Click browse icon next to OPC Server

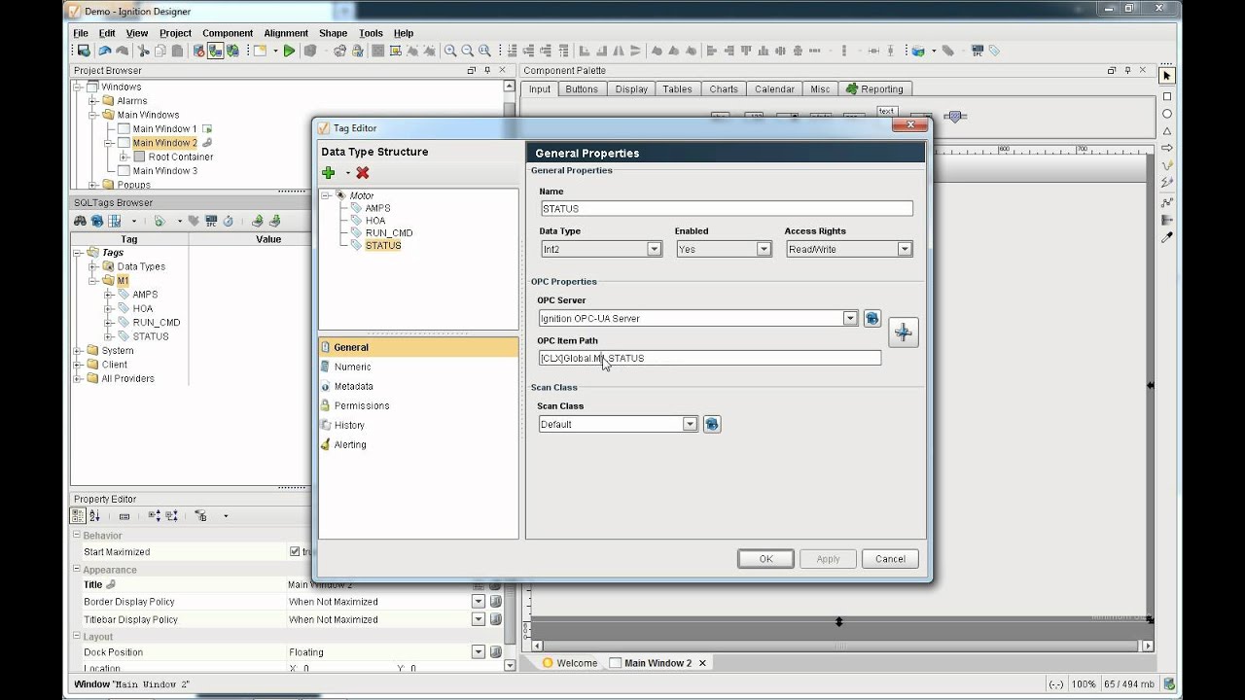[x=872, y=318]
